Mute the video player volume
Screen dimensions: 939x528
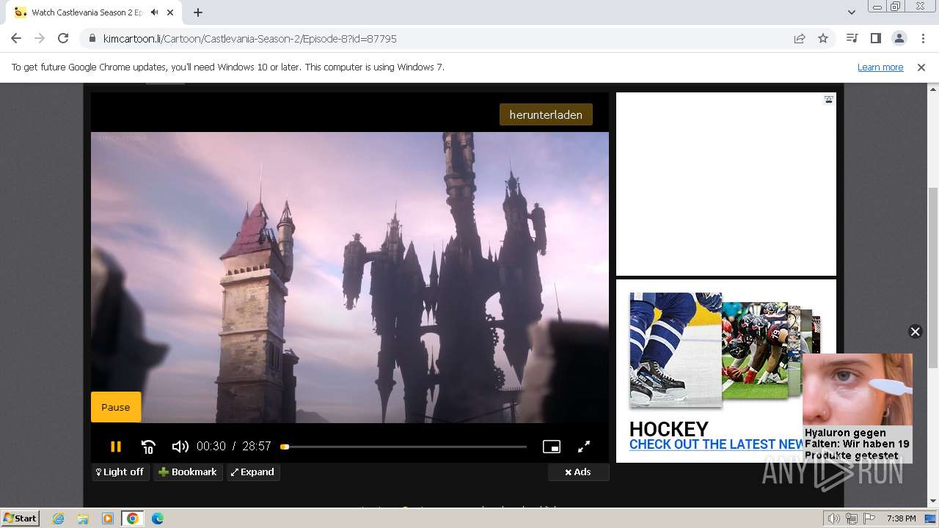tap(180, 446)
